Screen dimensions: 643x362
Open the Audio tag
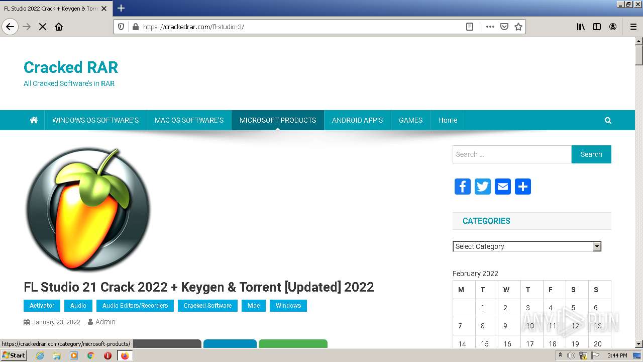pos(78,306)
